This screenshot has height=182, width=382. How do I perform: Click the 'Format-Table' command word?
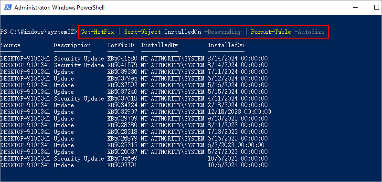tap(271, 32)
